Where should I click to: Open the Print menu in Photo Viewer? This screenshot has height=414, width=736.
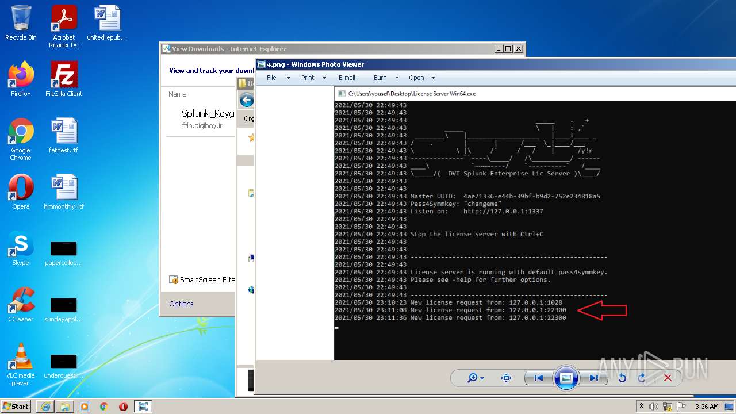point(308,78)
